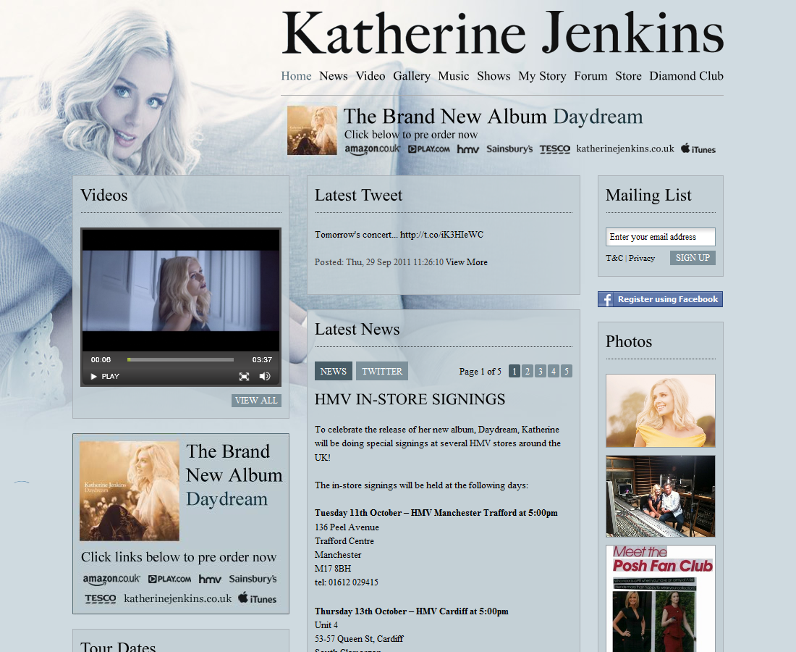Click amazon.co.uk logo in left album panel
Screen dimensions: 796x652
[x=111, y=579]
